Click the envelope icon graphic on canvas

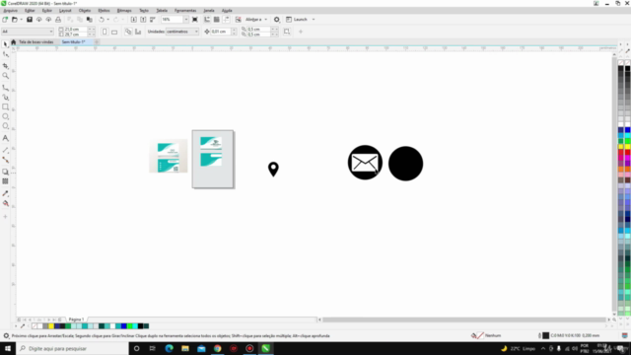tap(365, 163)
